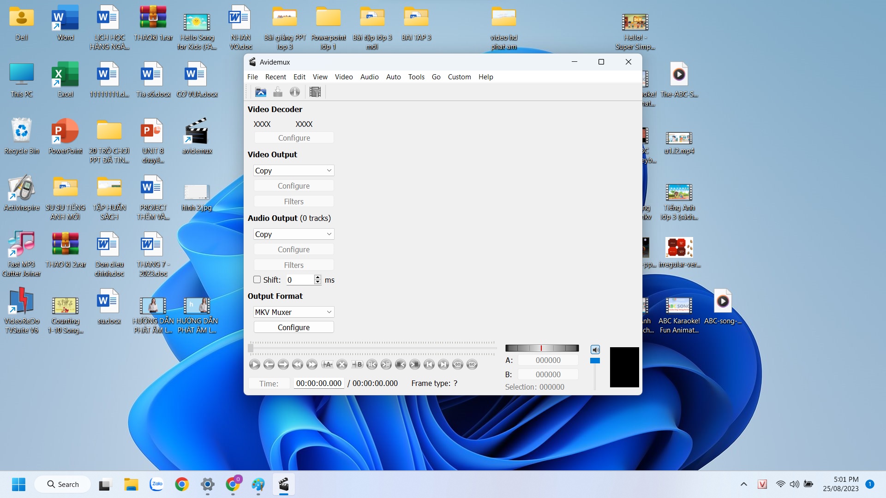This screenshot has width=886, height=498.
Task: Click Configure under Video Output
Action: [293, 185]
